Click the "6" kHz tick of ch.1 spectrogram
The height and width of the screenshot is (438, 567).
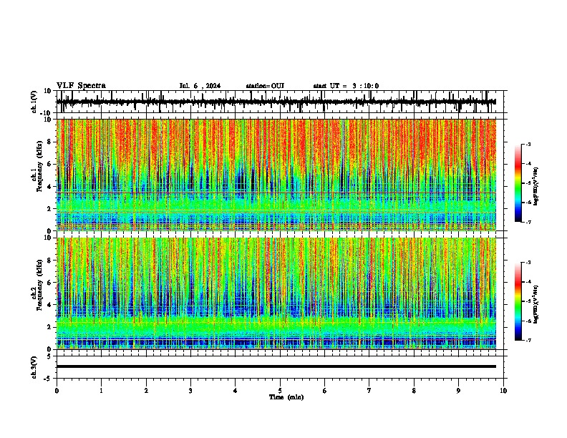[x=50, y=164]
